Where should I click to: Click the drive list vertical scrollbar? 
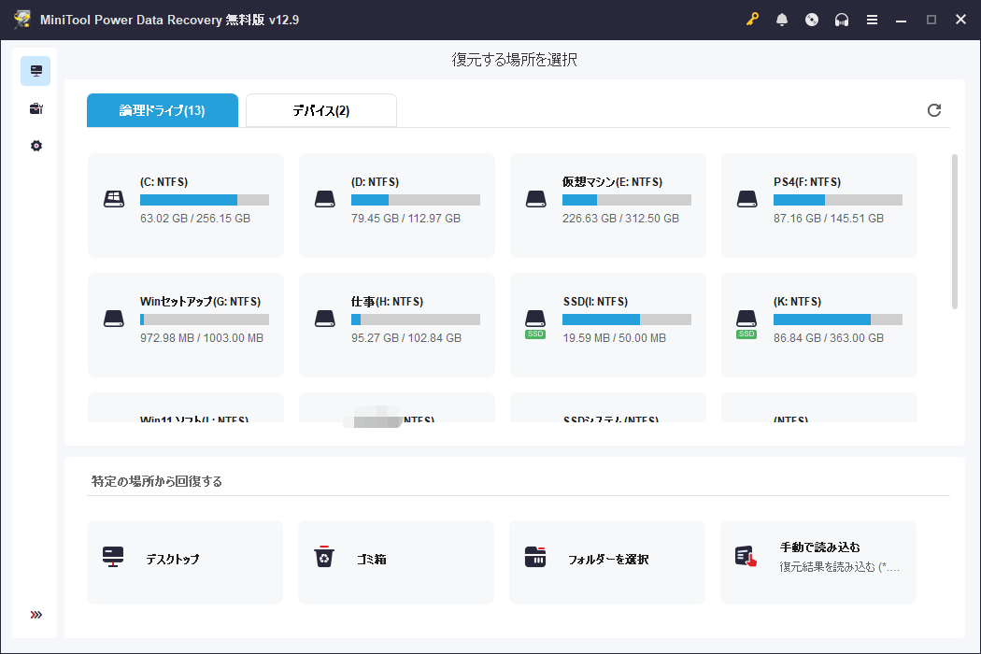point(954,232)
